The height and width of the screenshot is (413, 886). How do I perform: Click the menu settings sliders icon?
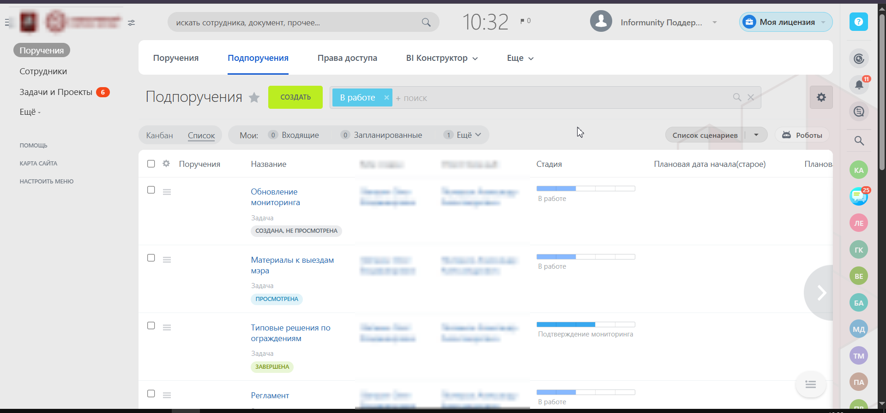(132, 23)
